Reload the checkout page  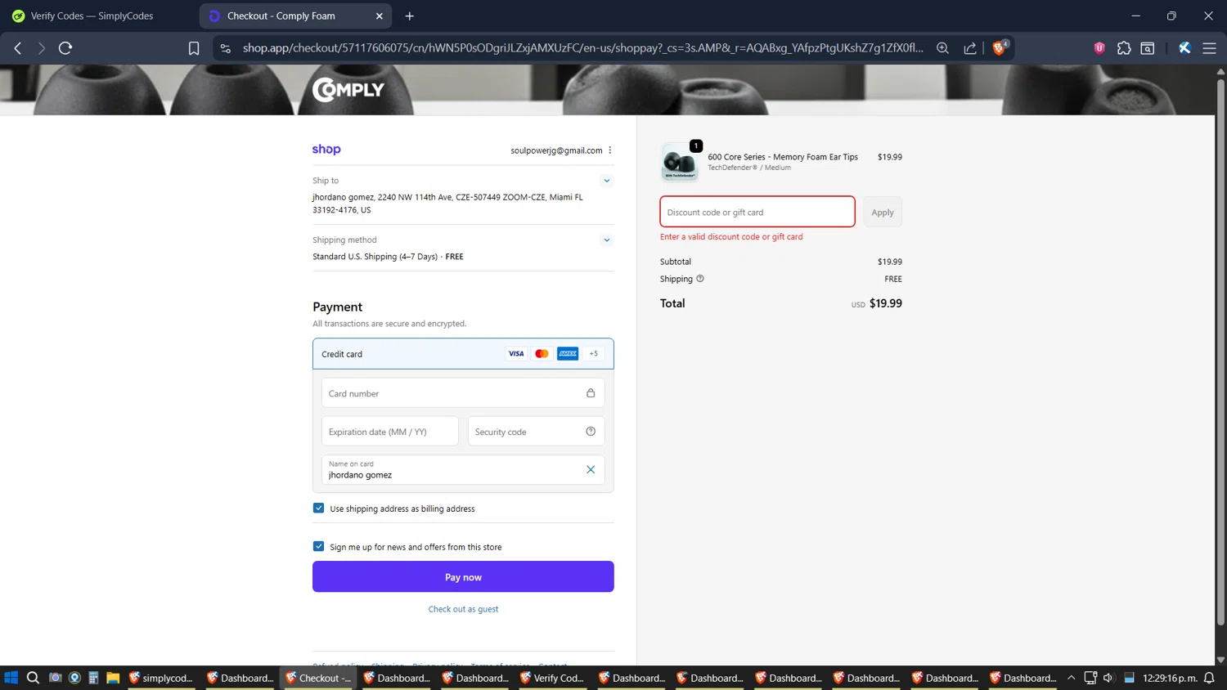point(65,48)
